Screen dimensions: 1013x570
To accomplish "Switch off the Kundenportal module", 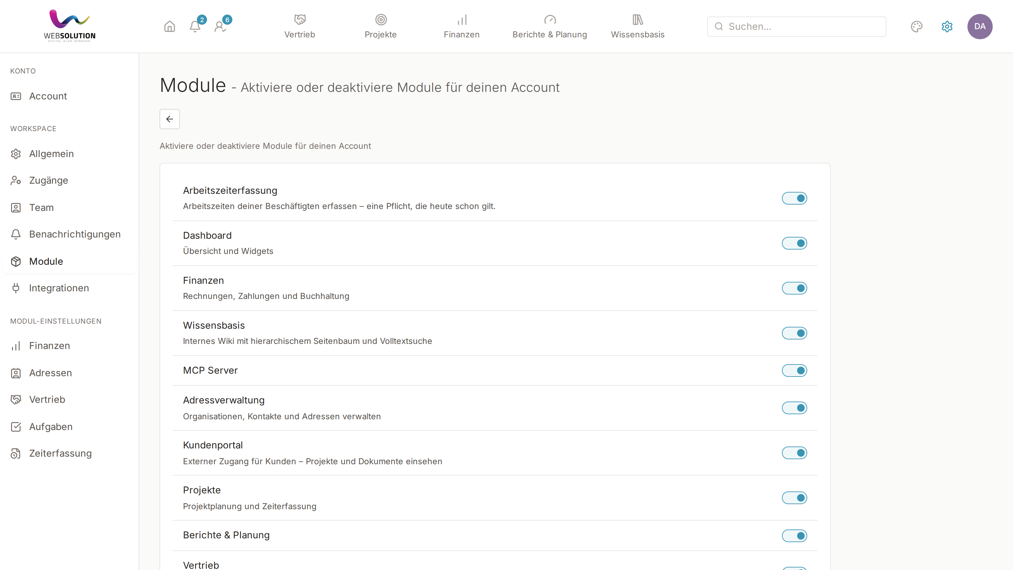I will coord(794,453).
